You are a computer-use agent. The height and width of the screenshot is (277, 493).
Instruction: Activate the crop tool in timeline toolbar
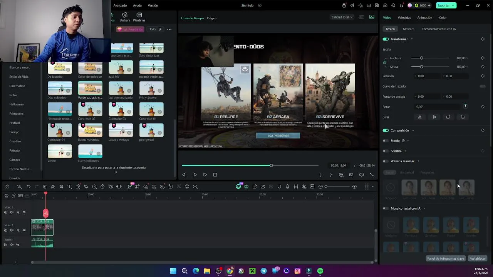click(x=61, y=187)
